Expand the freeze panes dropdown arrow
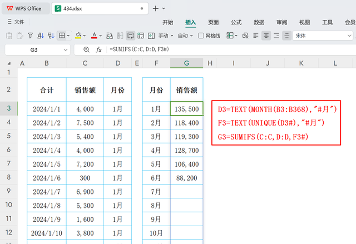Image resolution: width=356 pixels, height=244 pixels. (236, 36)
